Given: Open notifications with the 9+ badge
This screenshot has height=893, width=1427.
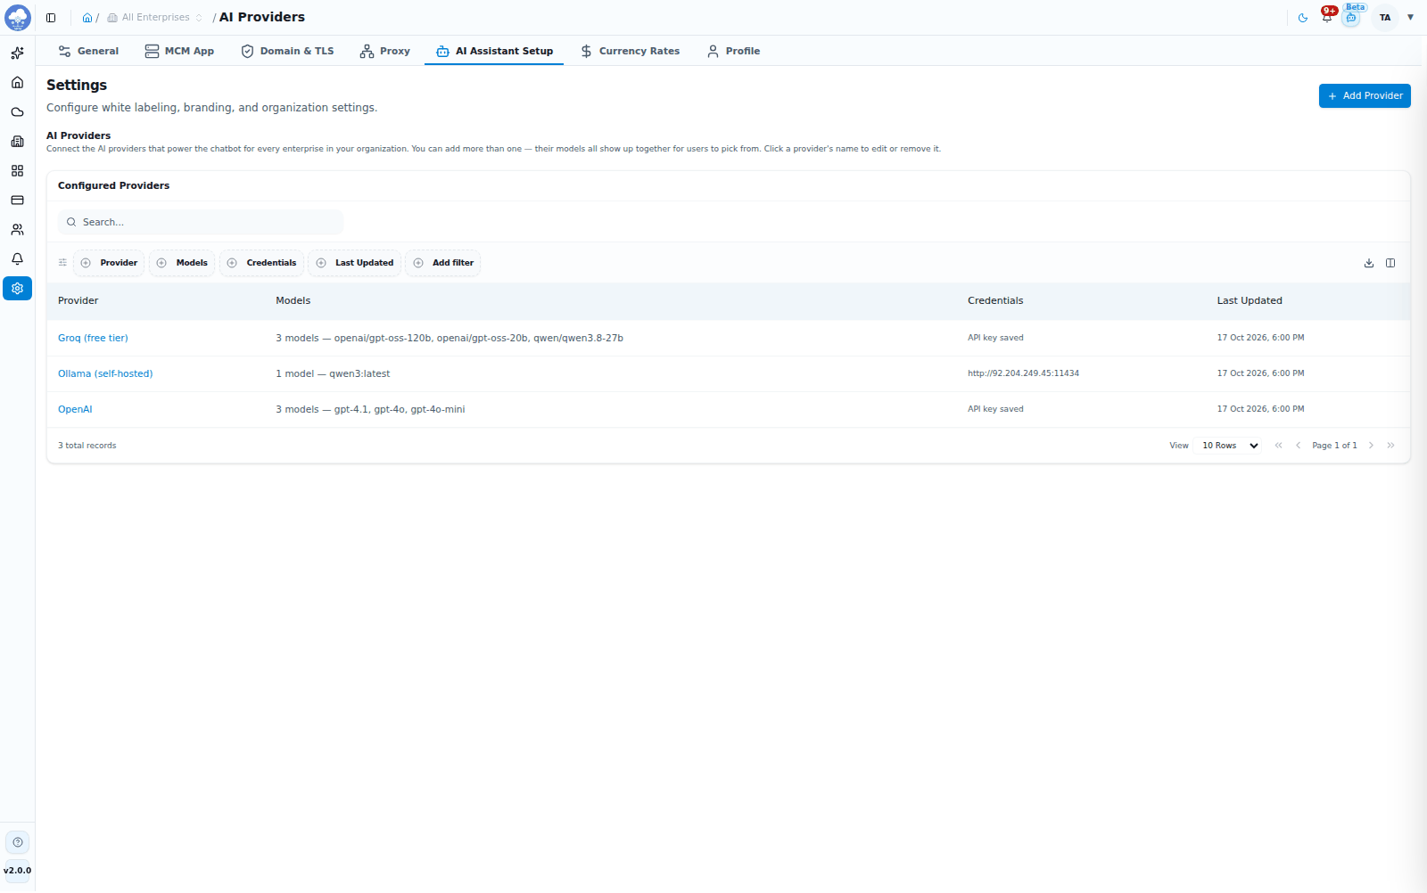Looking at the screenshot, I should coord(1328,17).
